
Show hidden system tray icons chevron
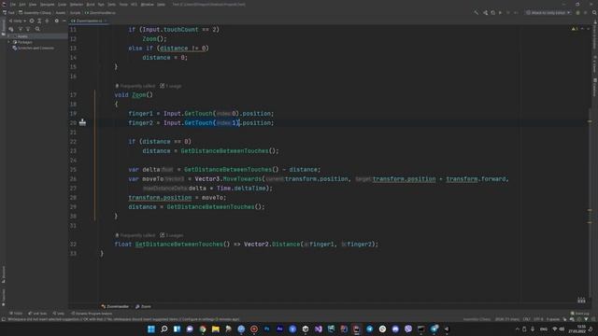(517, 329)
